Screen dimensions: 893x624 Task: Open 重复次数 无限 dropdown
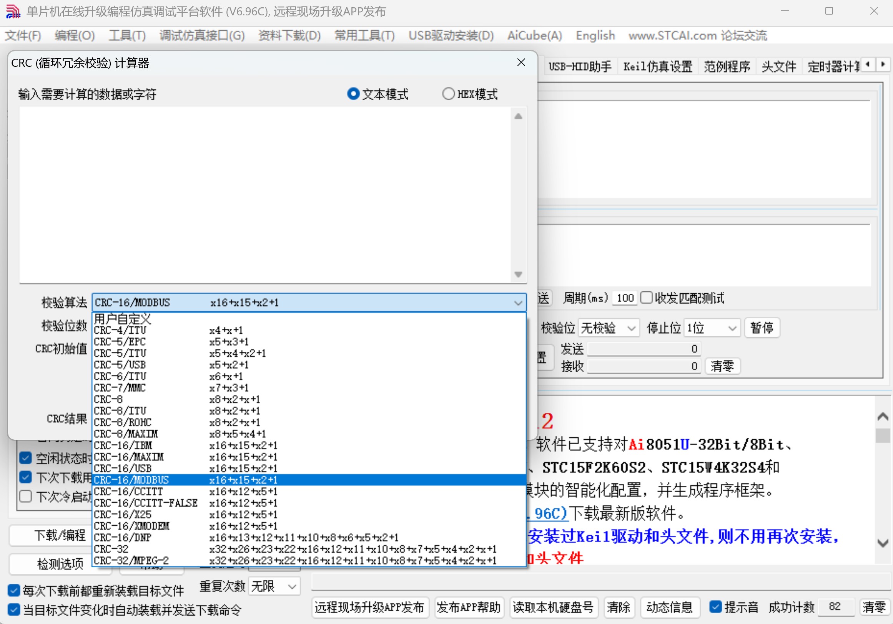tap(274, 586)
